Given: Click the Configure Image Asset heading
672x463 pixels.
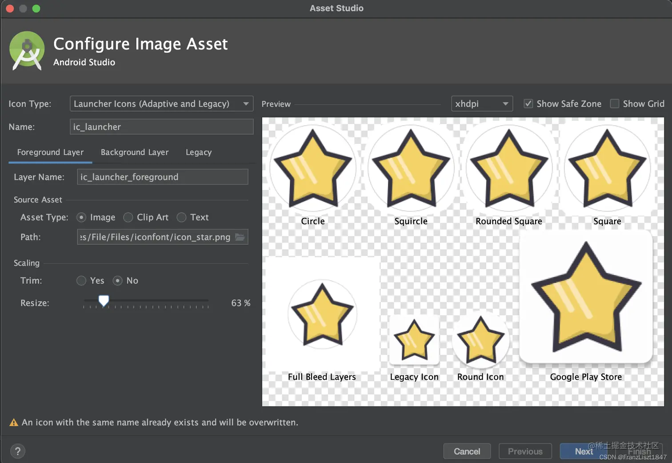Looking at the screenshot, I should tap(140, 44).
